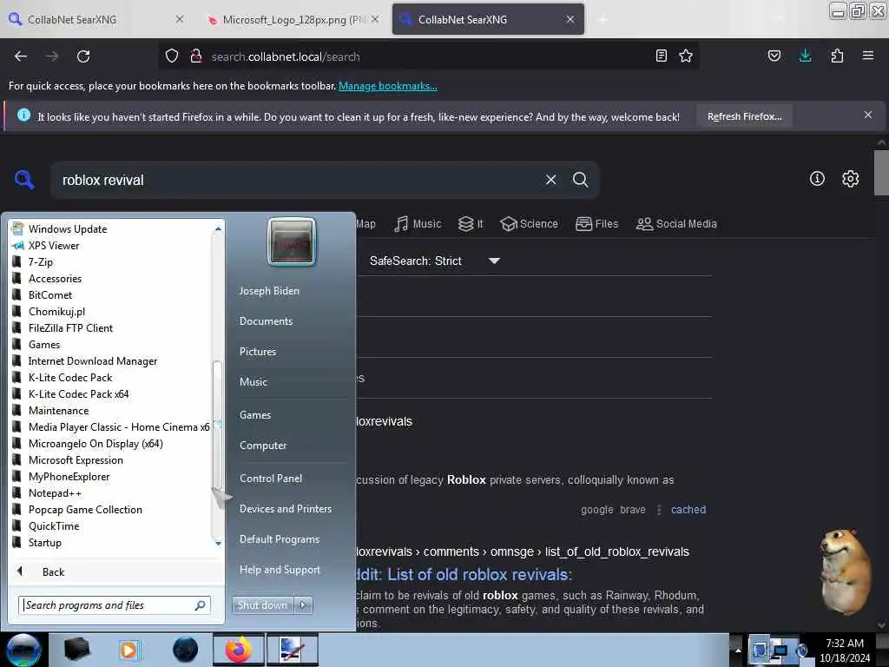Viewport: 889px width, 667px height.
Task: Click the Refresh Firefox... button
Action: click(x=744, y=116)
